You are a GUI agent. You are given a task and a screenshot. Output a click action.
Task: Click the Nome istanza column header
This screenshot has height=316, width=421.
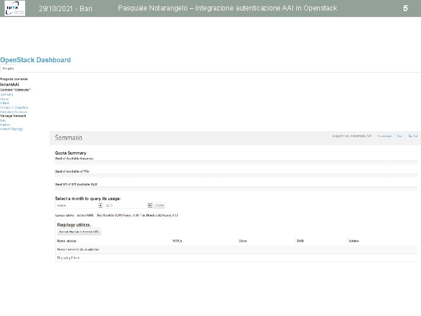[66, 241]
